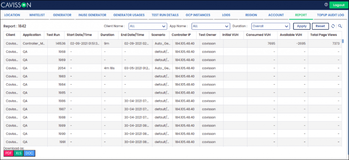The height and width of the screenshot is (160, 349).
Task: Click the help question mark icon
Action: coord(326,4)
